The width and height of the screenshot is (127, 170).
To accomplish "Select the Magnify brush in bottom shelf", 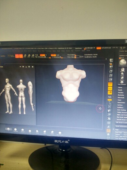I will point(52,132).
